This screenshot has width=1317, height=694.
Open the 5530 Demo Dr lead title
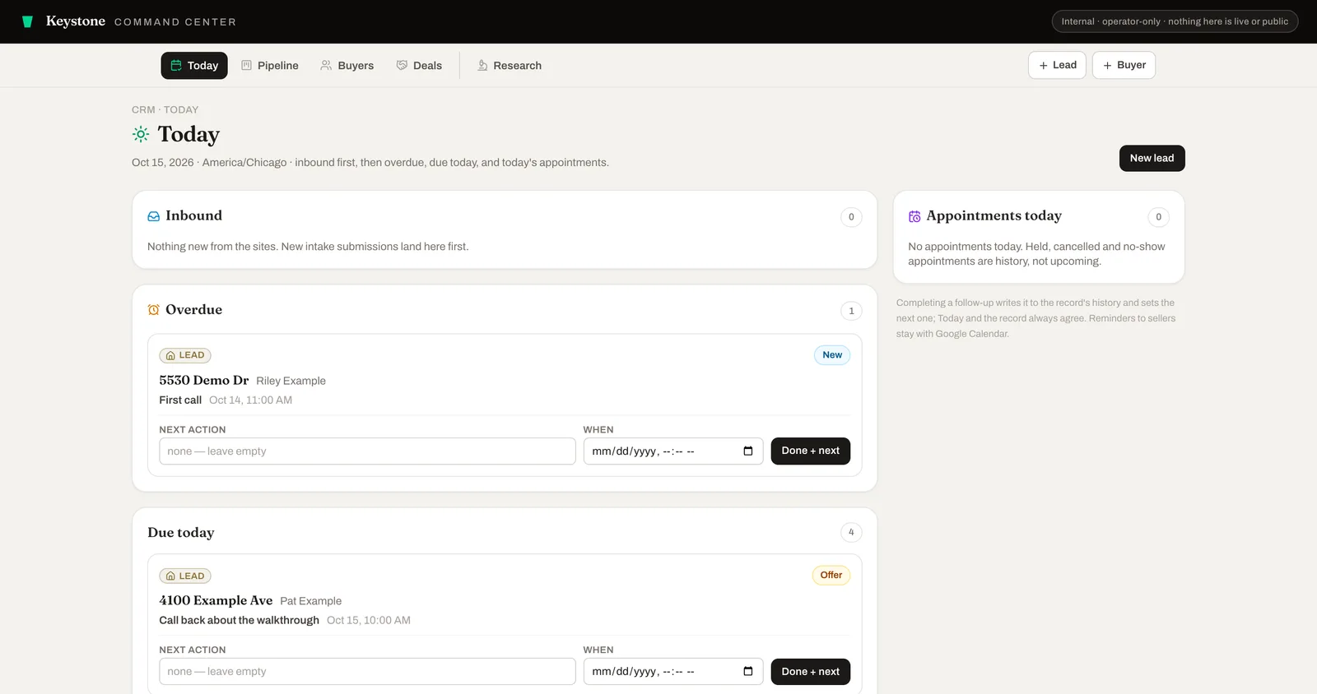tap(204, 380)
